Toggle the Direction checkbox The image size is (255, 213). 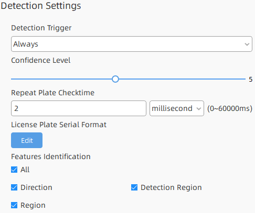[x=14, y=187]
